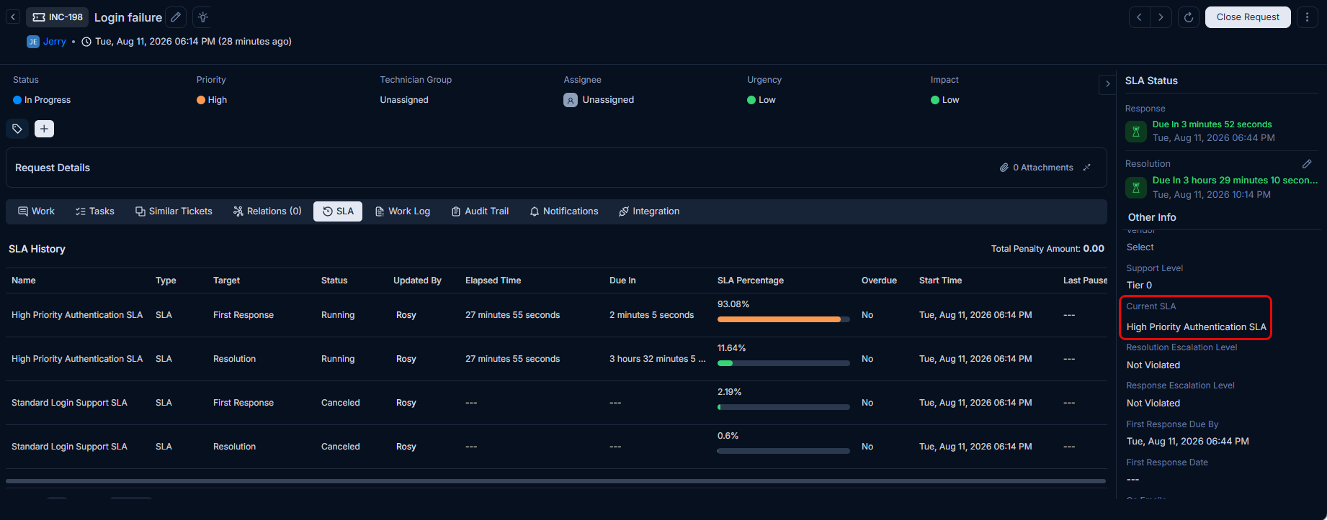Click the Resolution hourglass icon
The width and height of the screenshot is (1327, 520).
click(x=1136, y=188)
